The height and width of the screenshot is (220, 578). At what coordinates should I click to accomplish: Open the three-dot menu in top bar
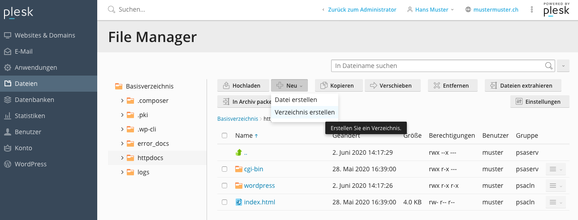[532, 9]
